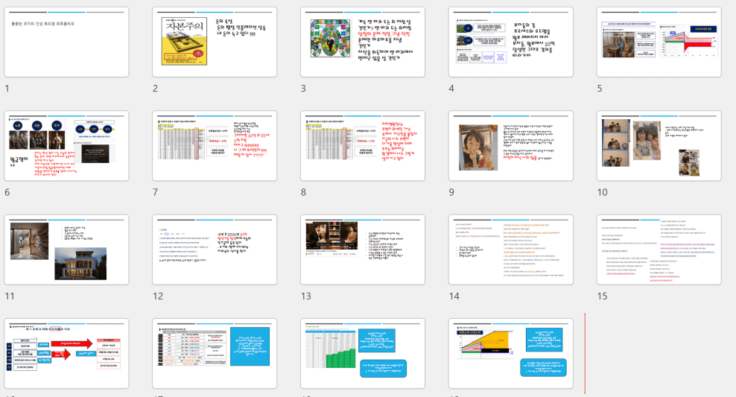The image size is (736, 397).
Task: Select slide 7 spreadsheet with red handwriting
Action: coord(215,146)
